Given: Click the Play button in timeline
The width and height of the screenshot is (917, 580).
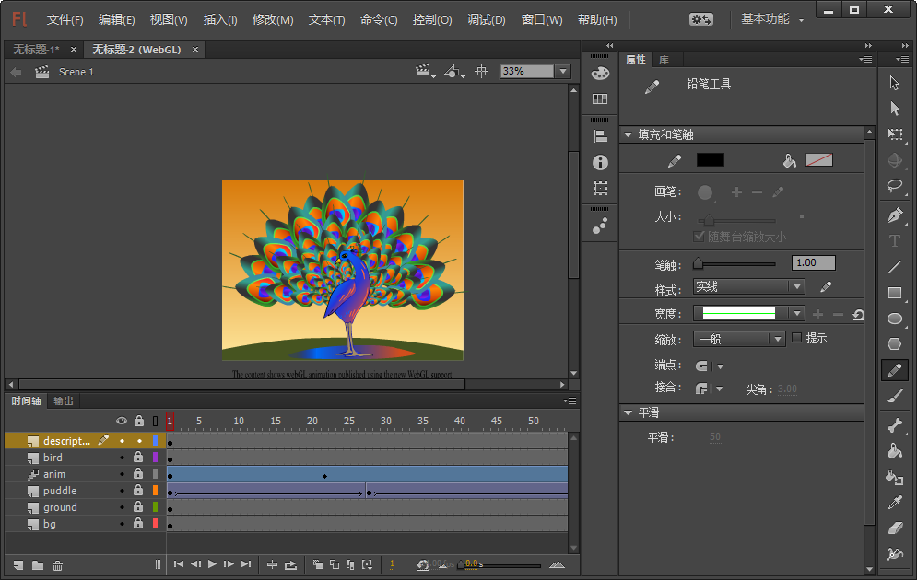Looking at the screenshot, I should pyautogui.click(x=212, y=563).
